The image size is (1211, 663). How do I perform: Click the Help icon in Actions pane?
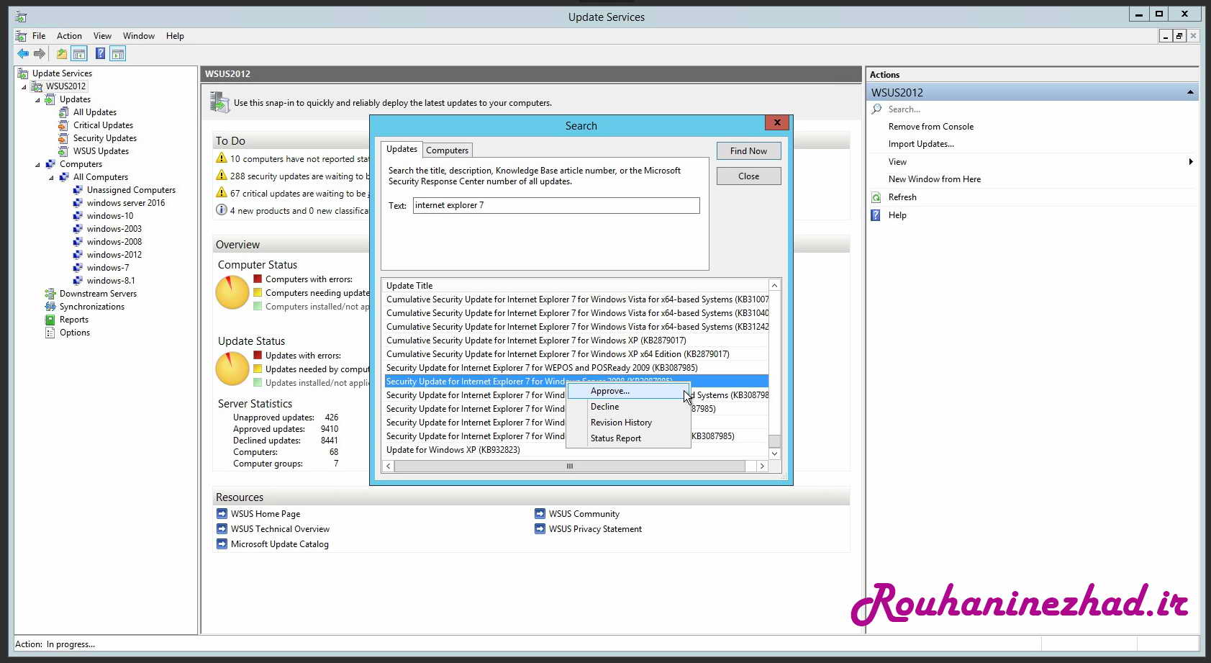pyautogui.click(x=876, y=215)
